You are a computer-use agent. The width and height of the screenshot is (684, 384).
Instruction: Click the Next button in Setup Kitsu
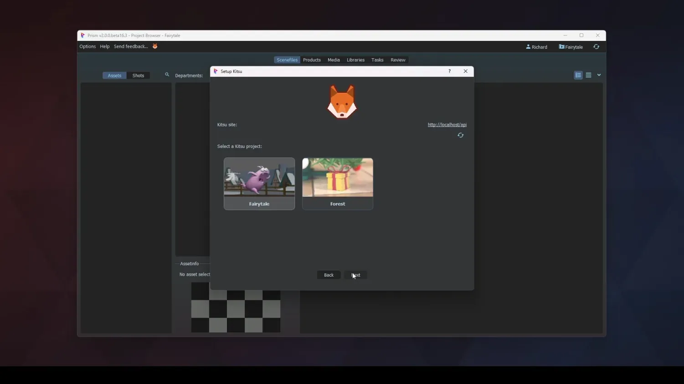click(x=356, y=275)
